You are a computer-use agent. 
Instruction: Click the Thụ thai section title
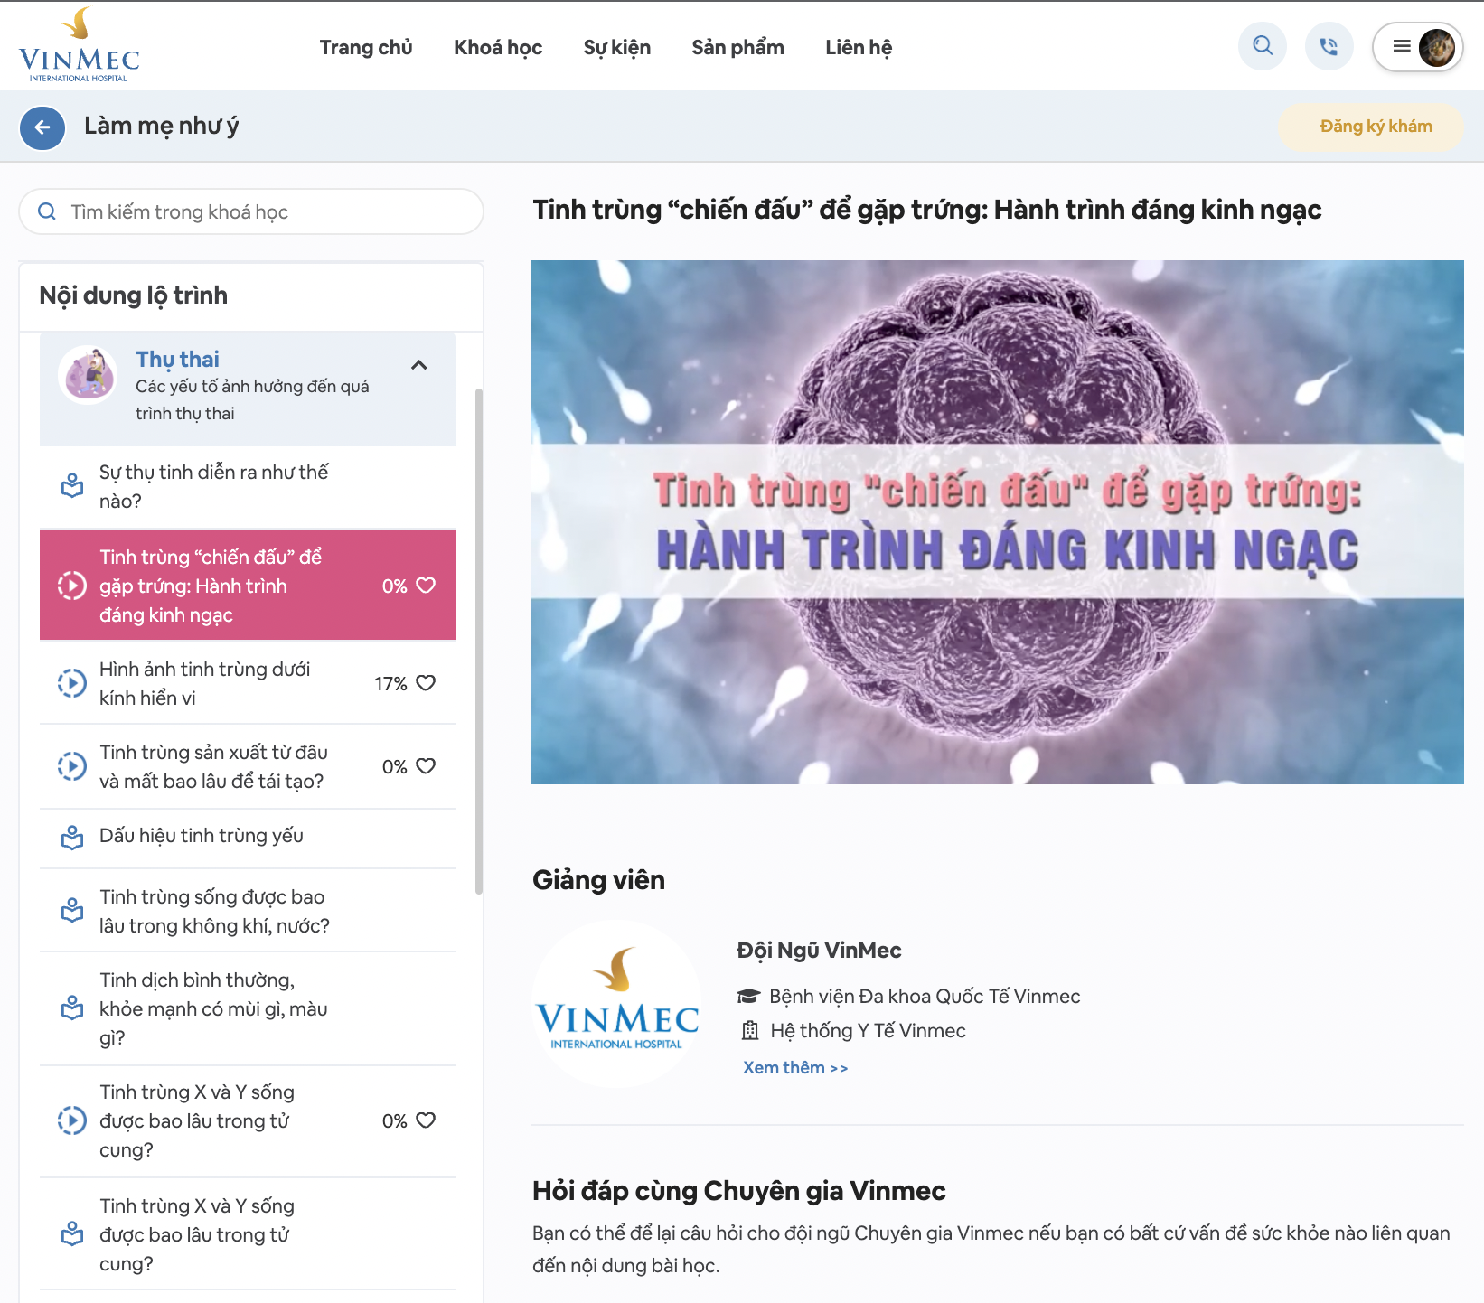tap(177, 360)
